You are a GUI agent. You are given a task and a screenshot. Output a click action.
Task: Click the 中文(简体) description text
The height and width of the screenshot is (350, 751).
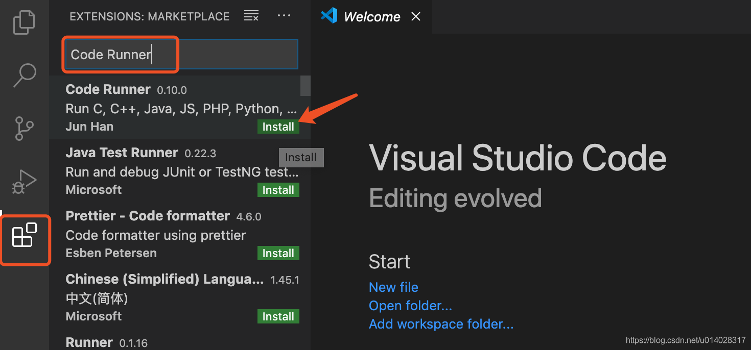click(97, 298)
